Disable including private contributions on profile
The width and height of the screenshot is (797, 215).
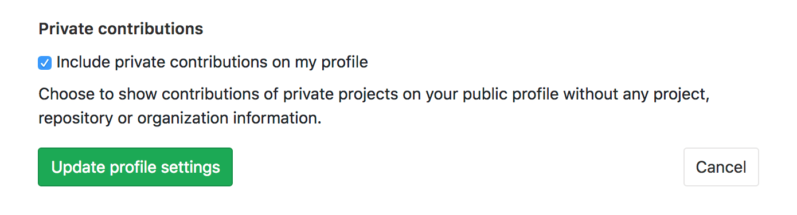(x=45, y=63)
